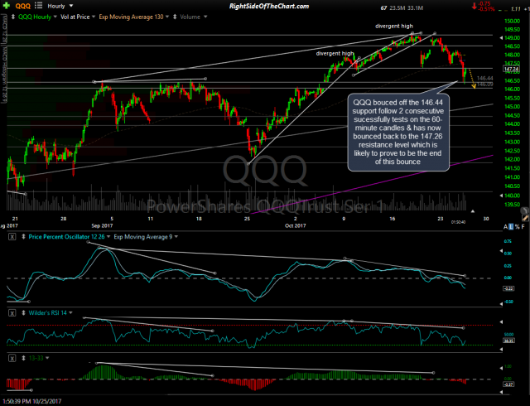Select the A arithmetic scale toggle
The image size is (530, 406).
pos(506,227)
